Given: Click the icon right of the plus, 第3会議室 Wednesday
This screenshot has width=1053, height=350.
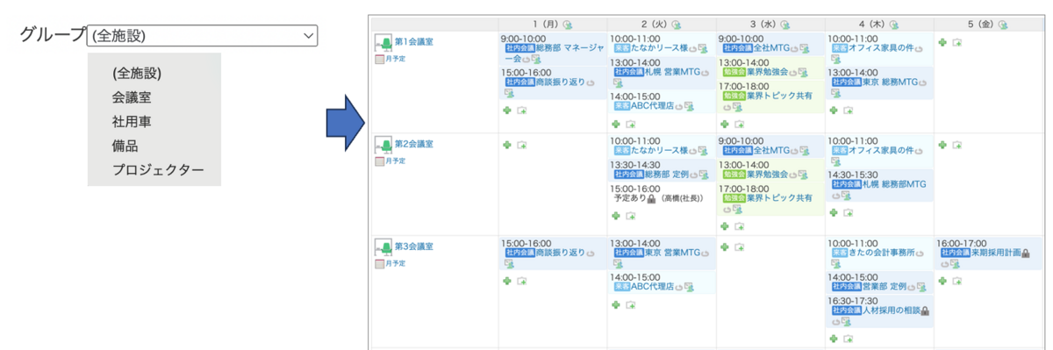Looking at the screenshot, I should tap(740, 247).
